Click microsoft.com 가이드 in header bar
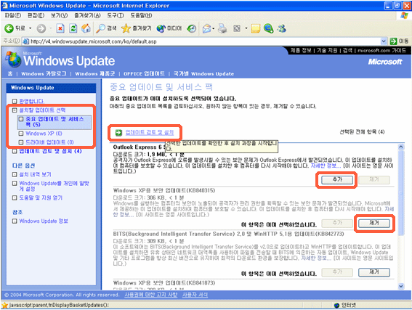This screenshot has height=310, width=412. click(x=381, y=50)
